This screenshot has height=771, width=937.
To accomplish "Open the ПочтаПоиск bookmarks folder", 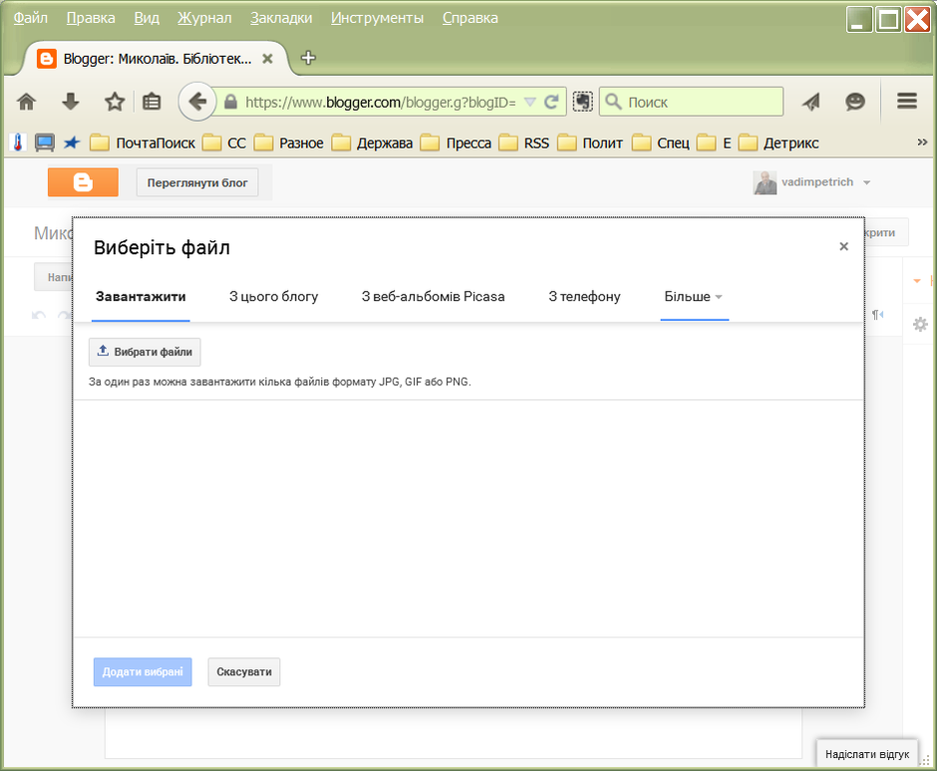I will 143,143.
